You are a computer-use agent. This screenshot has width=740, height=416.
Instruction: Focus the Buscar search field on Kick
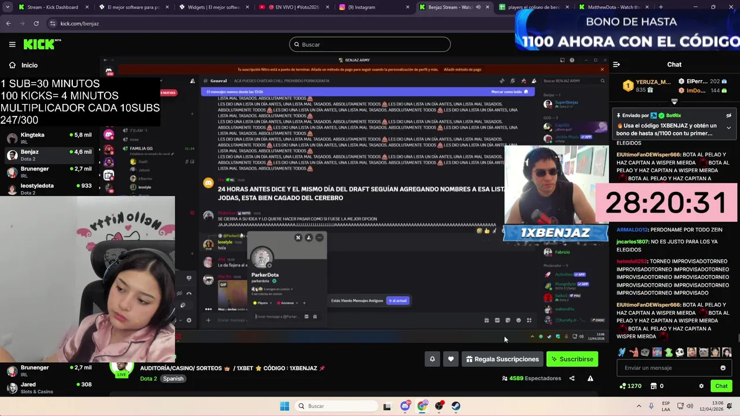coord(370,44)
